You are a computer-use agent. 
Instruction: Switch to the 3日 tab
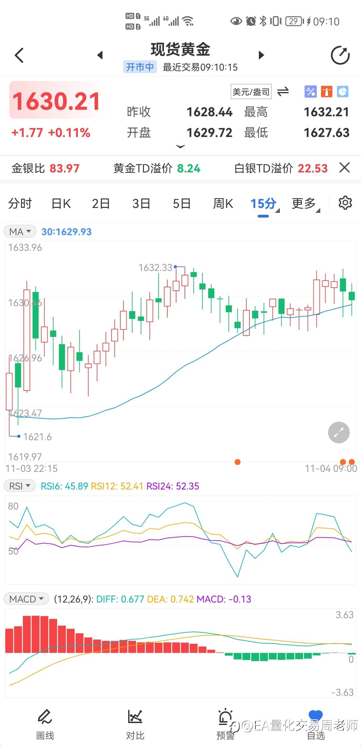click(141, 203)
